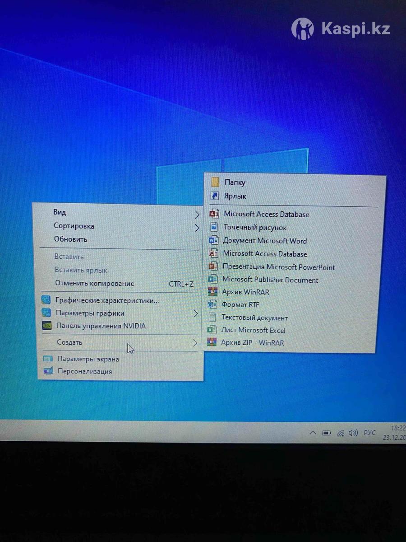Image resolution: width=406 pixels, height=542 pixels.
Task: Expand the Вид submenu arrow
Action: click(197, 214)
